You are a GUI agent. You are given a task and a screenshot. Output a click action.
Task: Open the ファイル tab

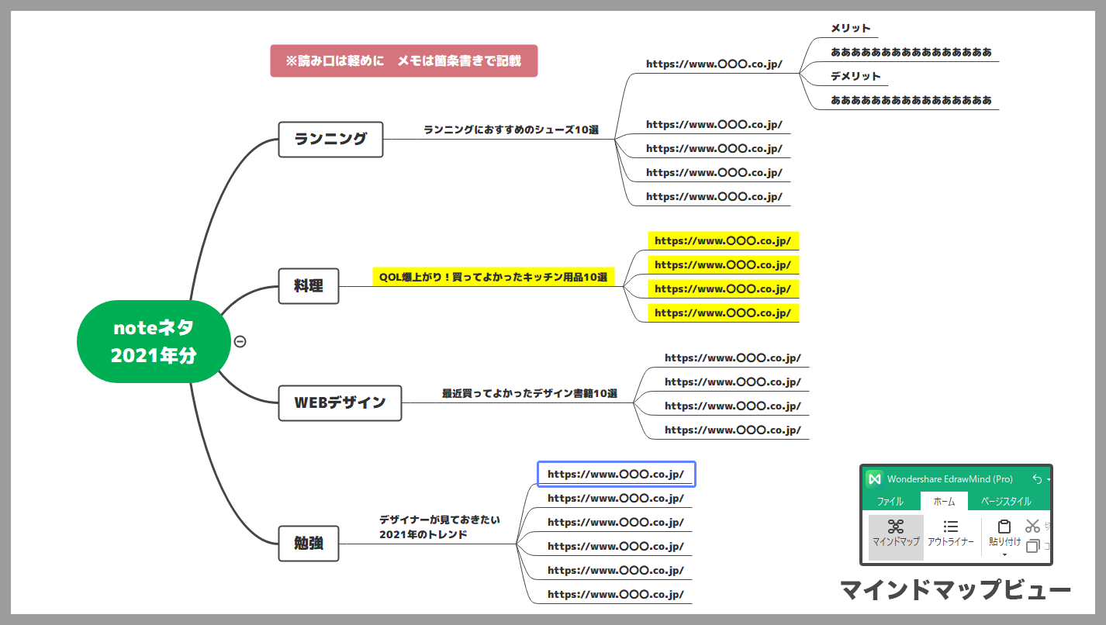(x=890, y=502)
